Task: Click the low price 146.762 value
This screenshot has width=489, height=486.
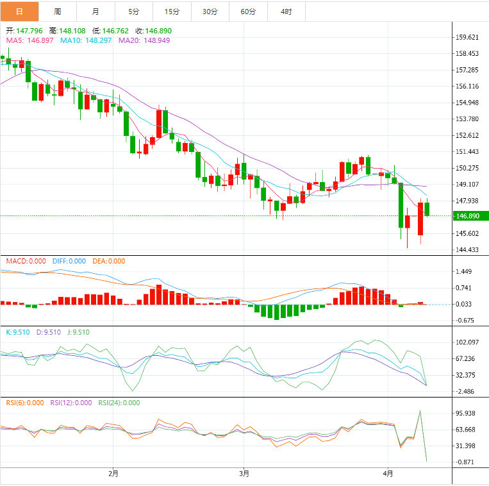Action: point(115,31)
